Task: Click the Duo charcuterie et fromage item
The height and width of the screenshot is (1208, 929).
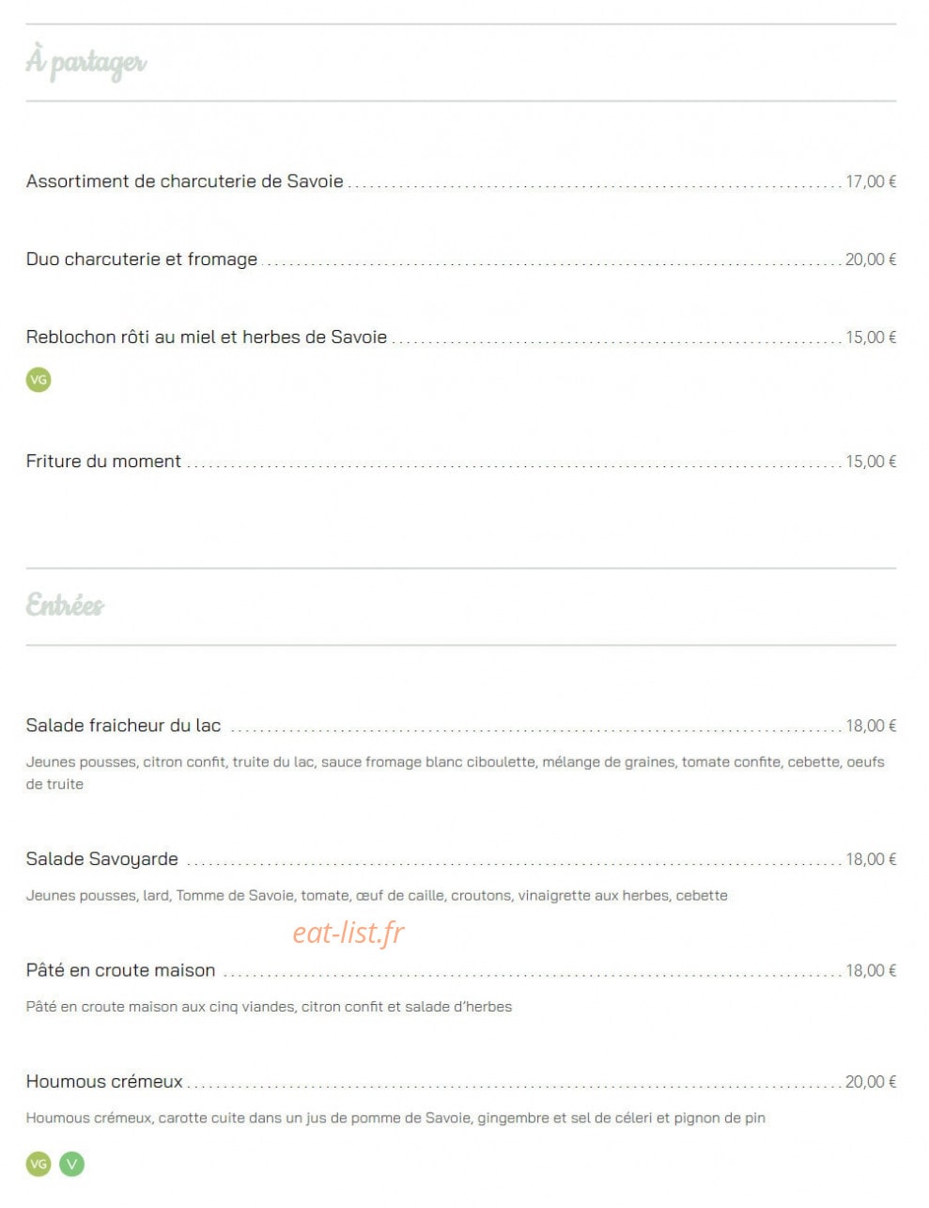Action: tap(142, 259)
